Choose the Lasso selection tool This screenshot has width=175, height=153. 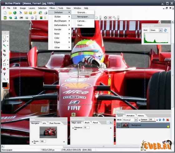pos(4,41)
